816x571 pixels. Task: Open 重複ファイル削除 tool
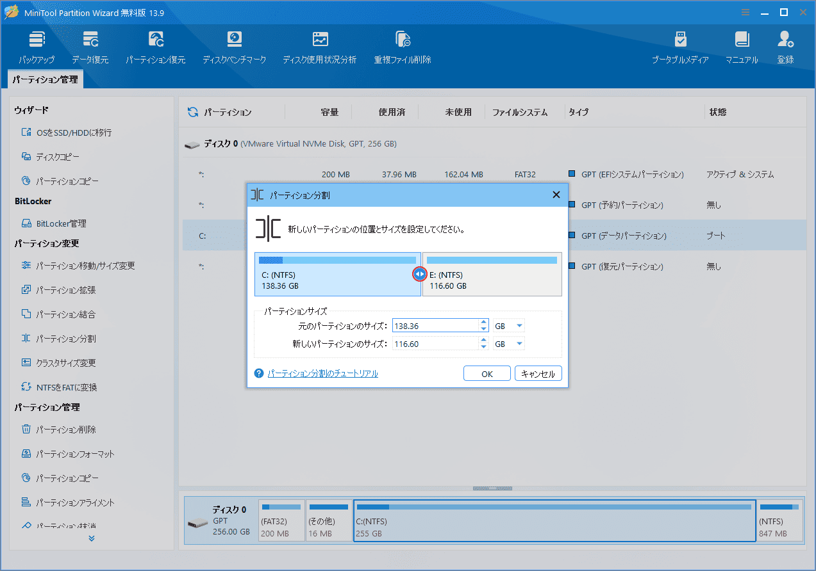tap(403, 47)
